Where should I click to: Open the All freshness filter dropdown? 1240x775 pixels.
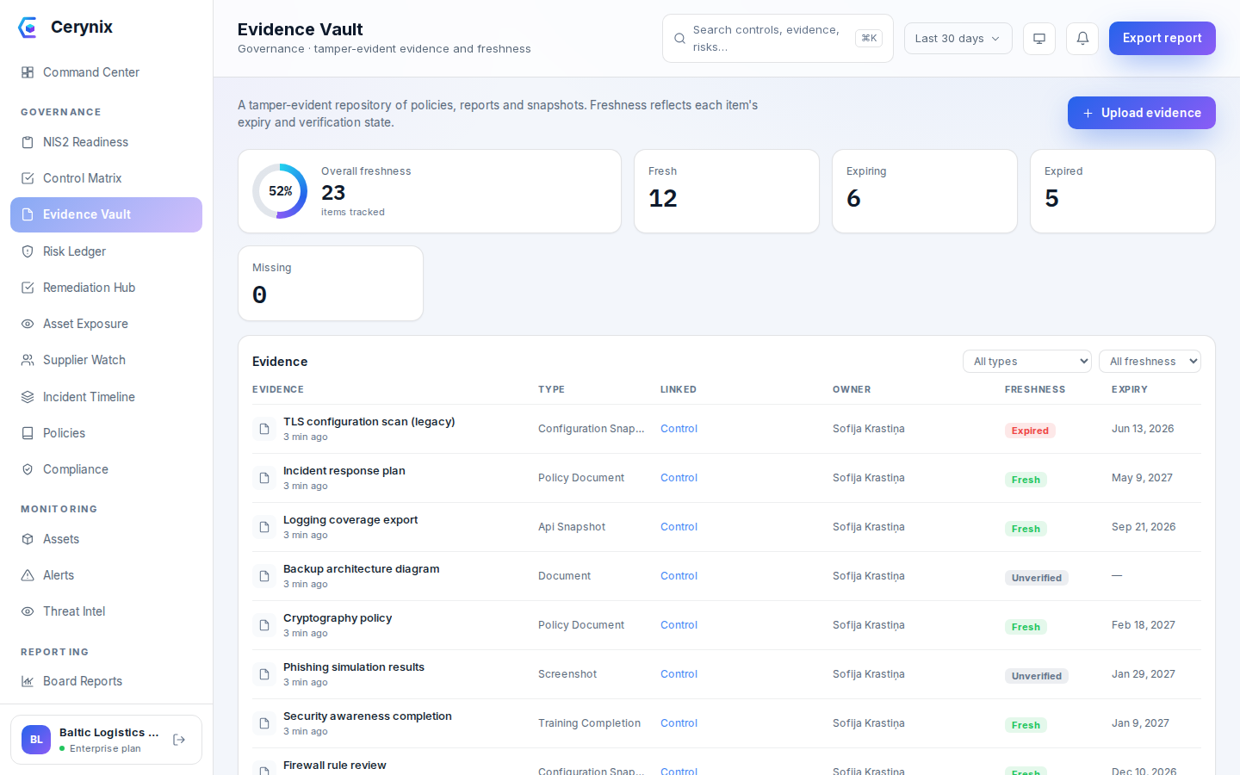coord(1150,362)
